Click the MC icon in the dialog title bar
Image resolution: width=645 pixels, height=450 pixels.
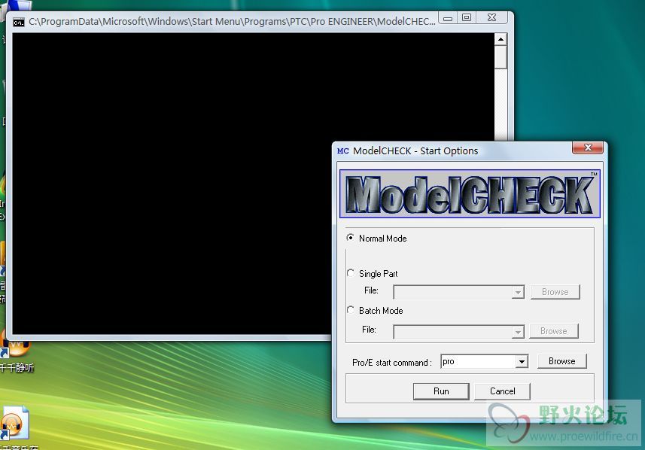tap(342, 151)
